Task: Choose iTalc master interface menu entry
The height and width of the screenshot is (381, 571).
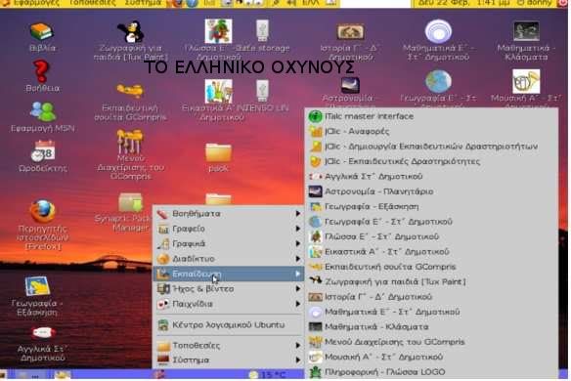Action: tap(431, 116)
